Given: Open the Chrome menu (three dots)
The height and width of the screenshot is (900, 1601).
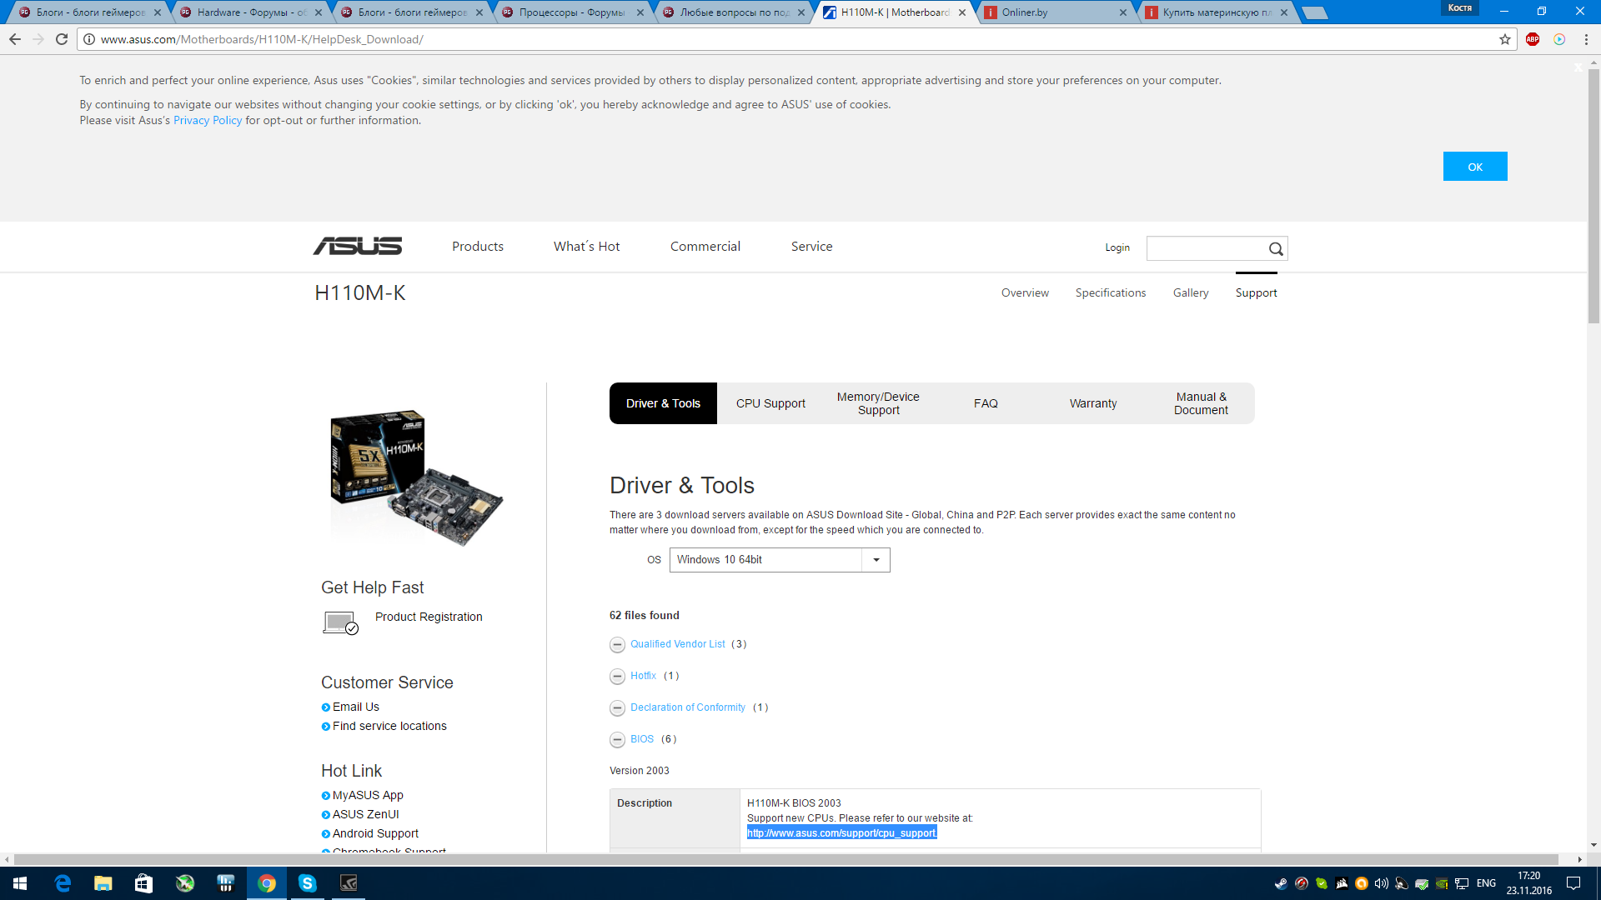Looking at the screenshot, I should [x=1586, y=39].
